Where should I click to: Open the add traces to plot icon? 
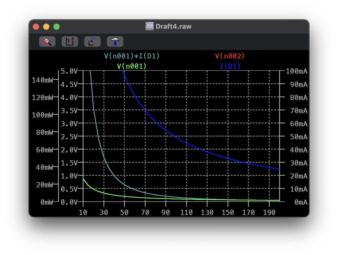(x=92, y=42)
